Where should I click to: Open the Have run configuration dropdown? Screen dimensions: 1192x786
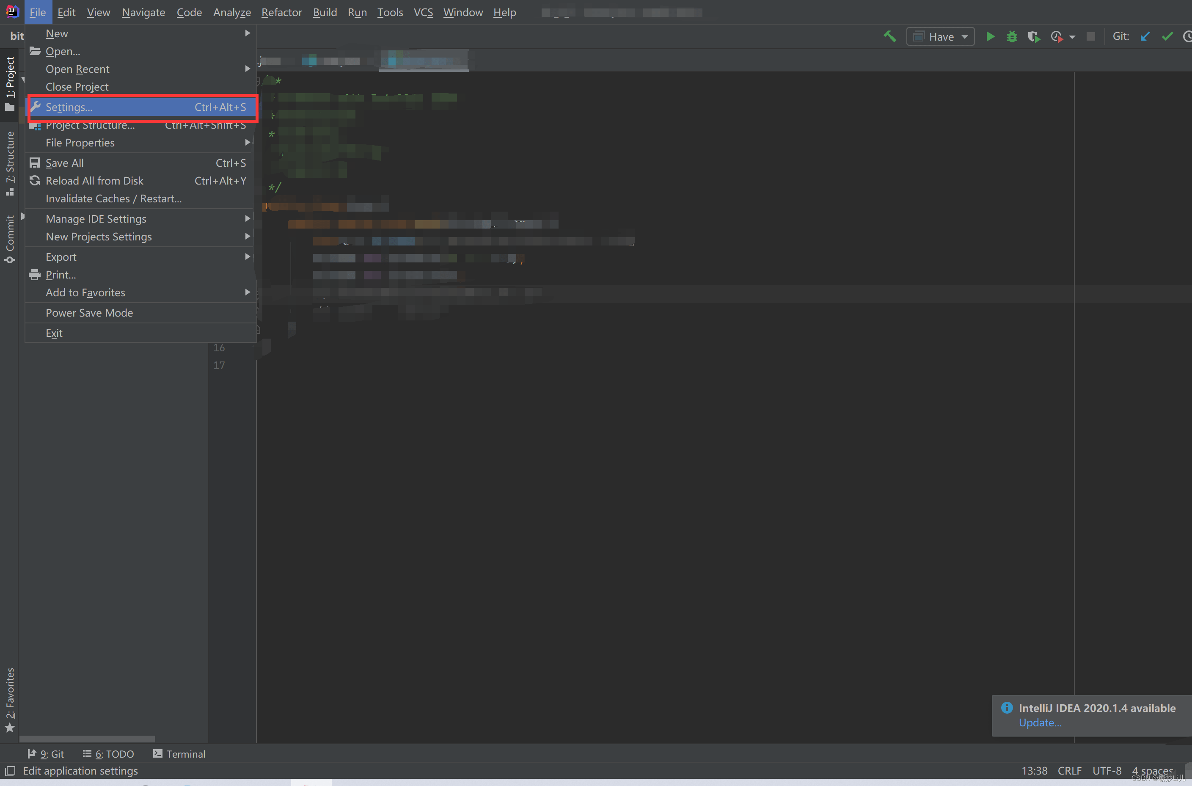click(941, 36)
